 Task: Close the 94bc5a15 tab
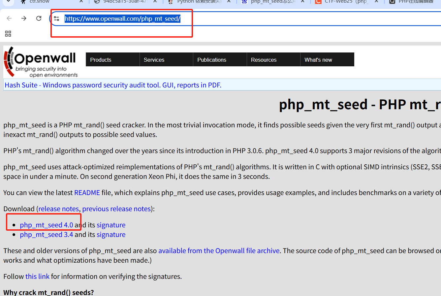click(x=155, y=2)
